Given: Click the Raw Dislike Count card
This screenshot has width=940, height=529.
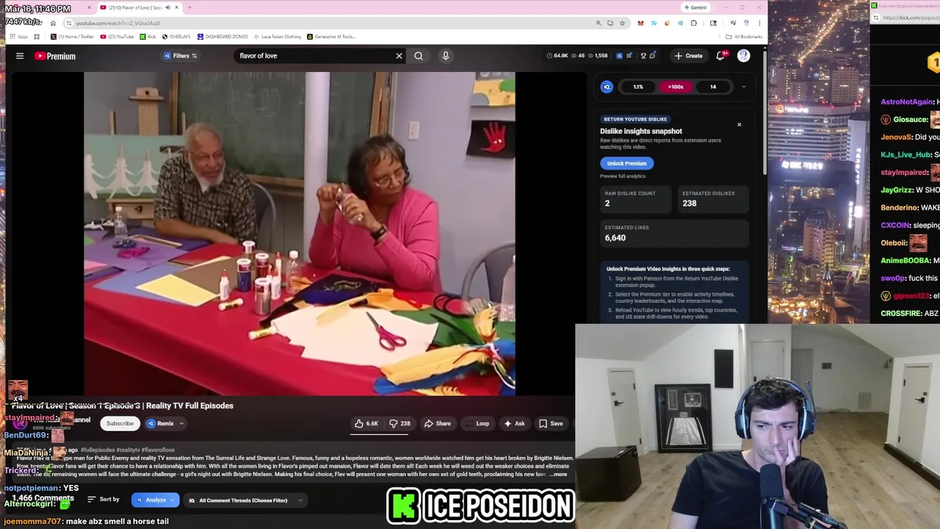Looking at the screenshot, I should [634, 199].
